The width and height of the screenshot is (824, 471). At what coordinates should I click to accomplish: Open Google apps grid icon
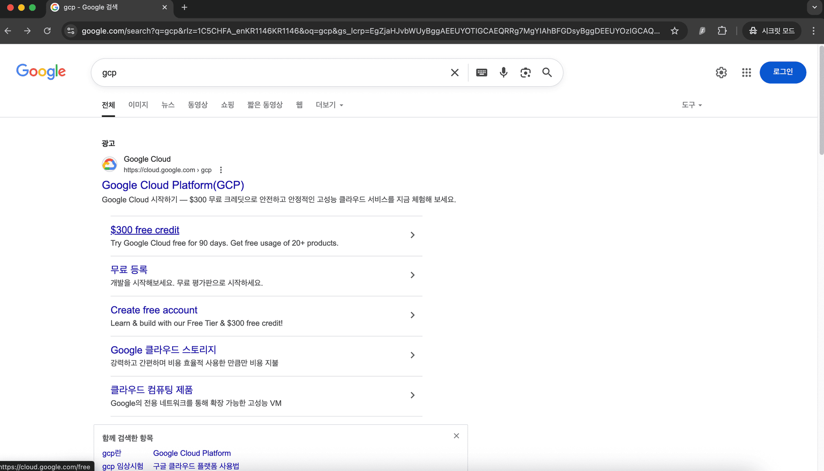[x=746, y=72]
